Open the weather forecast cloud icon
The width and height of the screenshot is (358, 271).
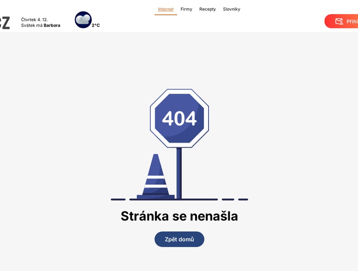[83, 20]
